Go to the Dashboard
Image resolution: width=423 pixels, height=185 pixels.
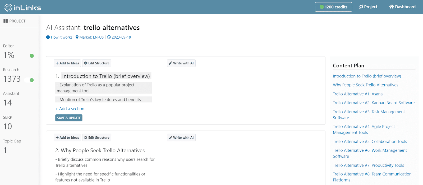(402, 7)
